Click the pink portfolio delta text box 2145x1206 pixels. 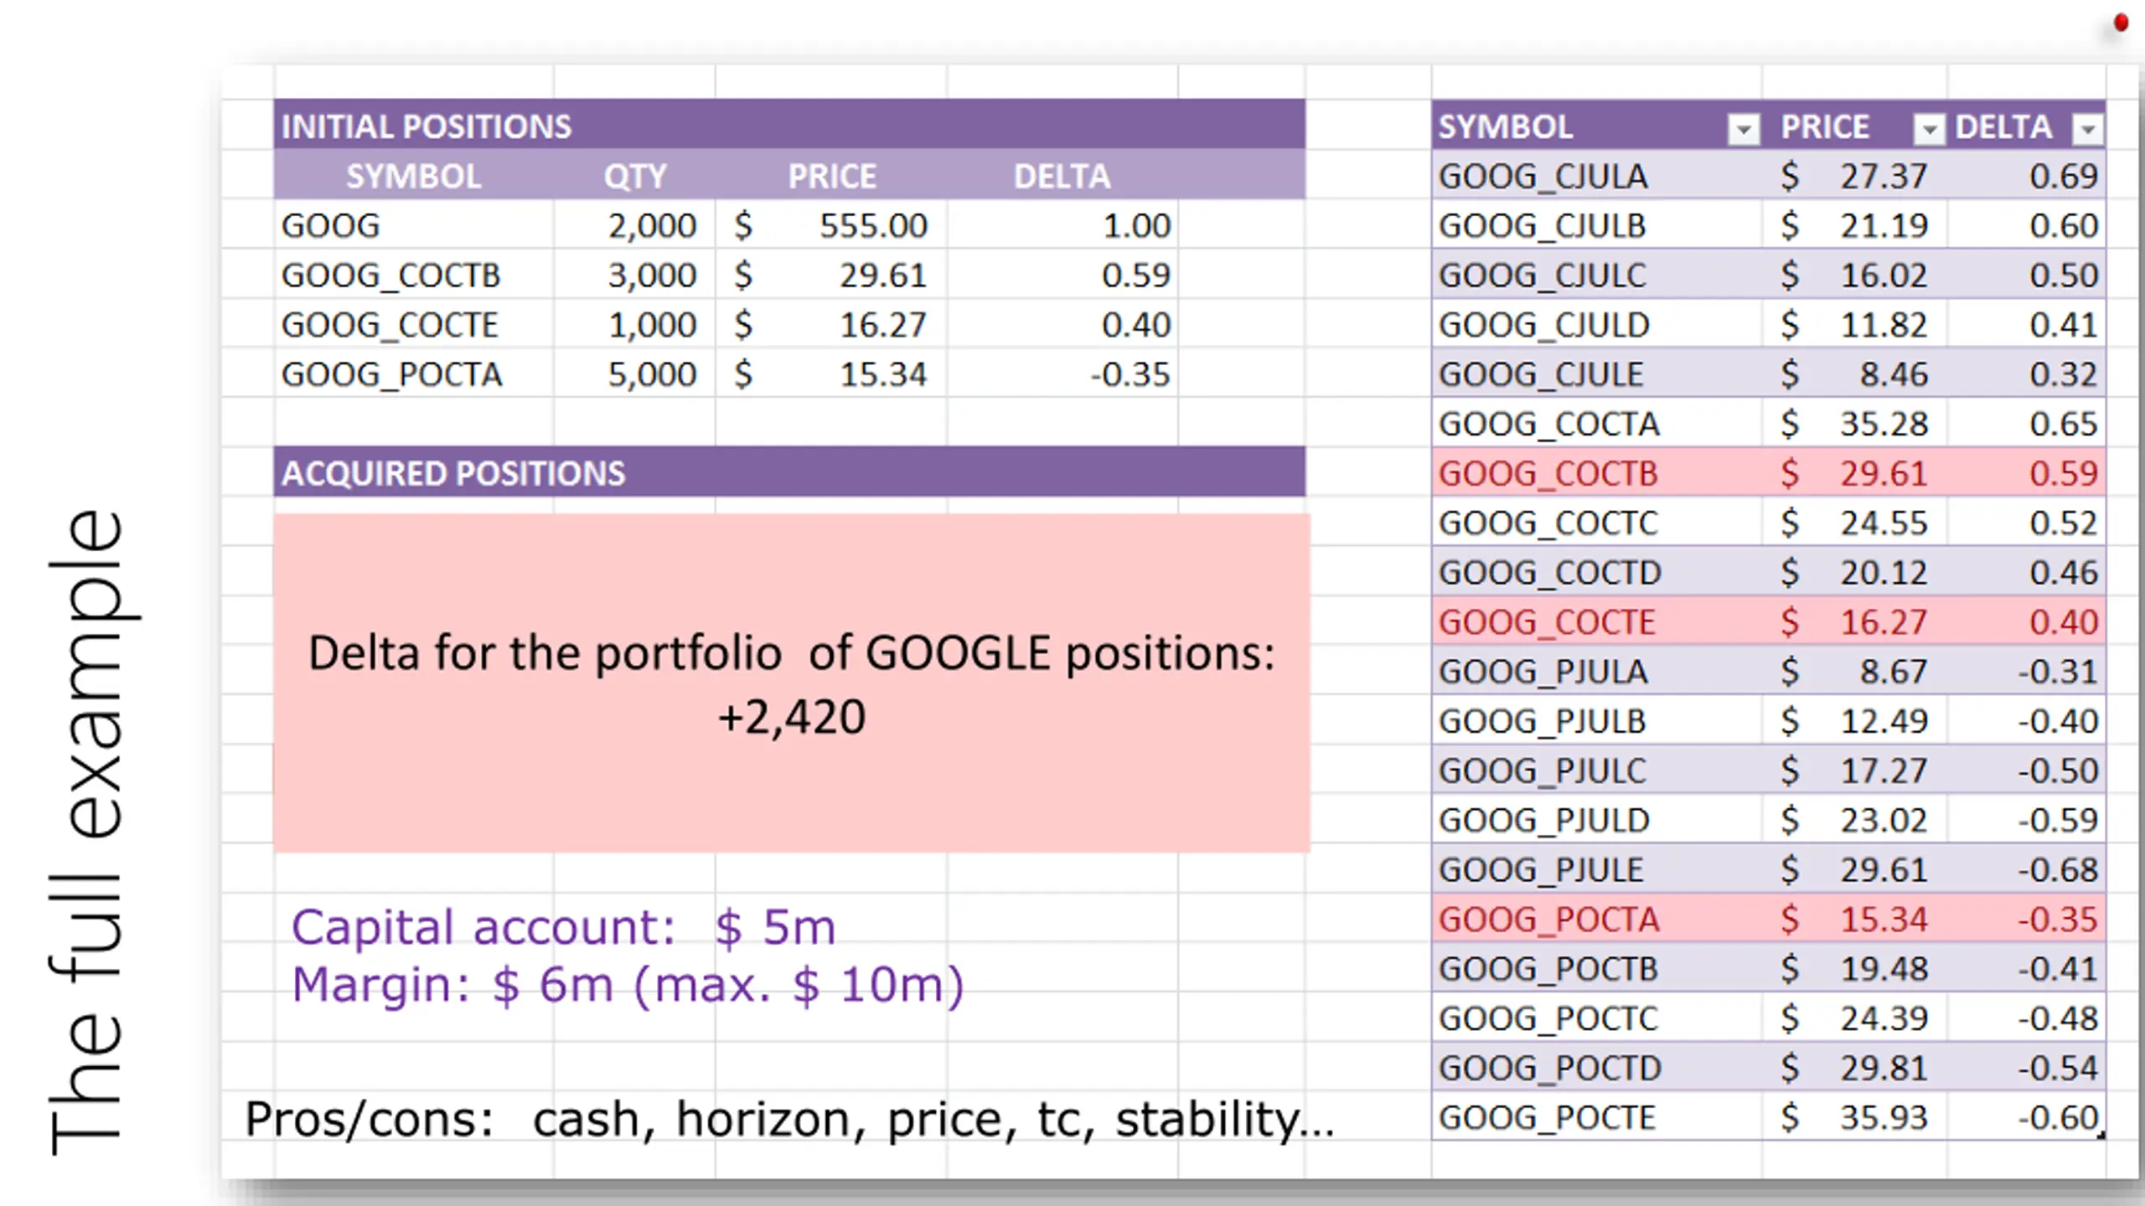[x=792, y=683]
